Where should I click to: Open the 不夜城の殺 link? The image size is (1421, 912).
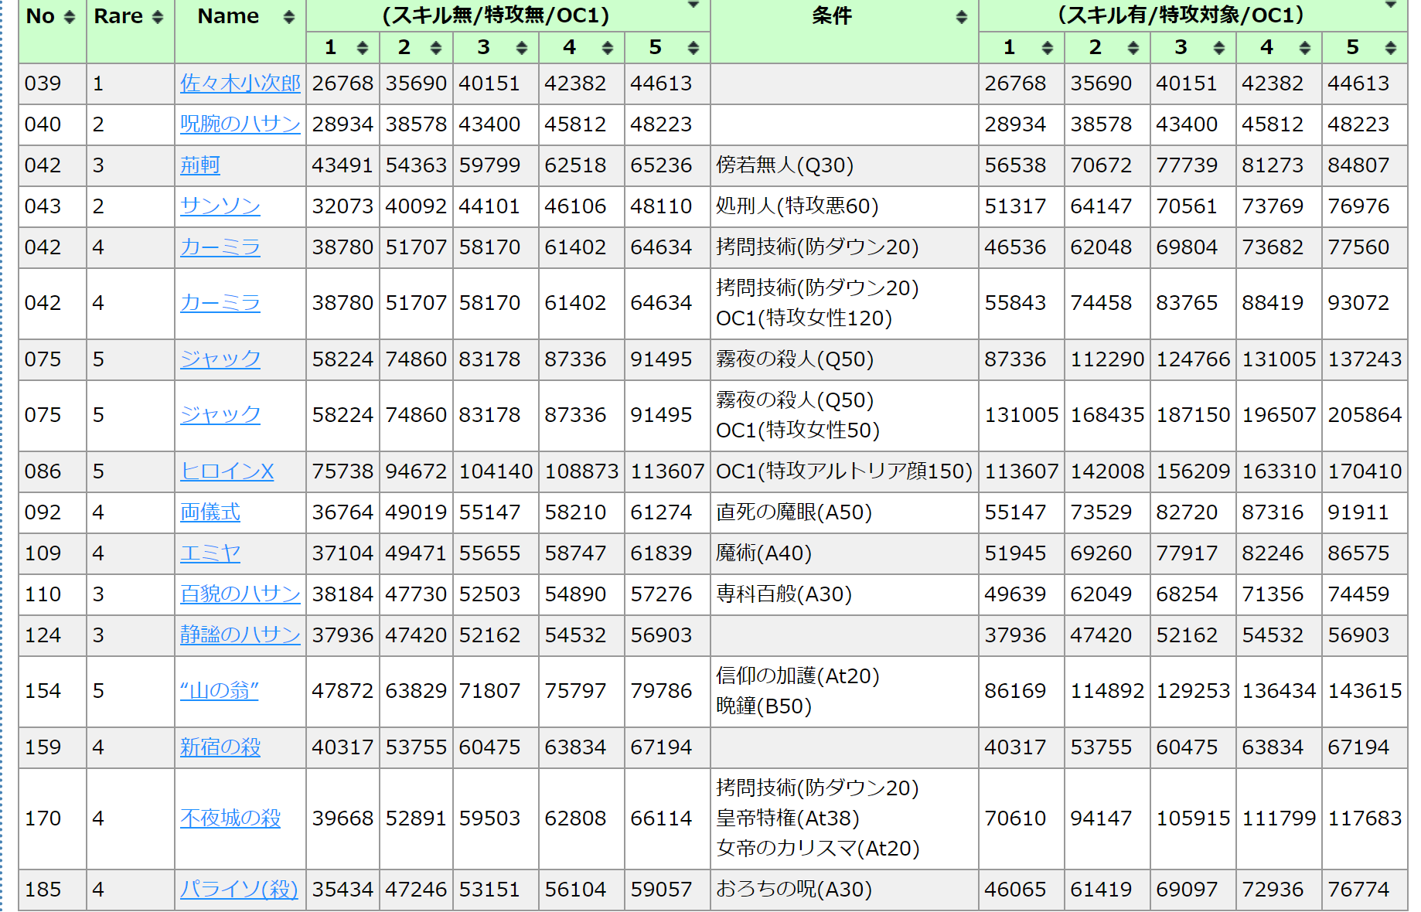(x=230, y=818)
